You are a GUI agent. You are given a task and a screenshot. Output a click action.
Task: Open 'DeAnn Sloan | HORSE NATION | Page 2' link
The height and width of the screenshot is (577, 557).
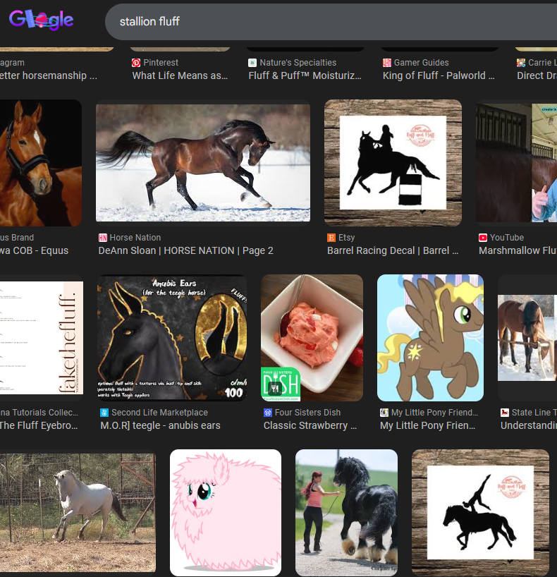point(186,250)
